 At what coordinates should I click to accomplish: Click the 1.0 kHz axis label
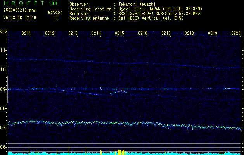point(3,70)
